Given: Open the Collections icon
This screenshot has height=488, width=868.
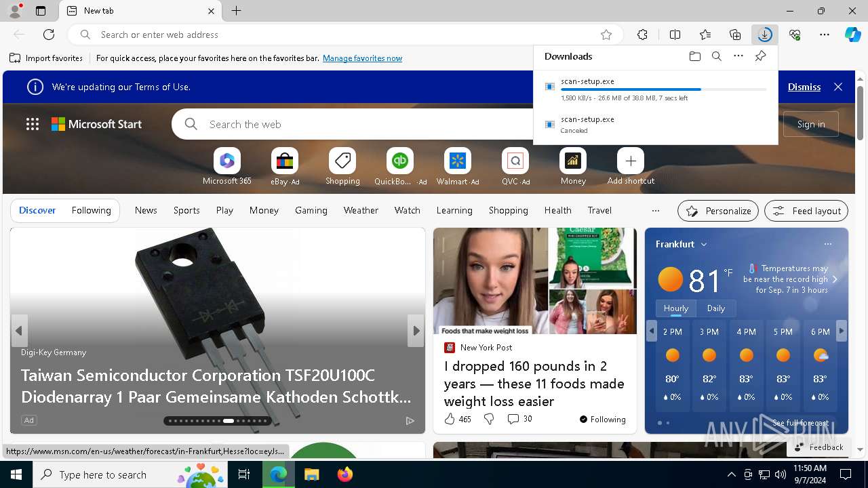Looking at the screenshot, I should click(735, 35).
